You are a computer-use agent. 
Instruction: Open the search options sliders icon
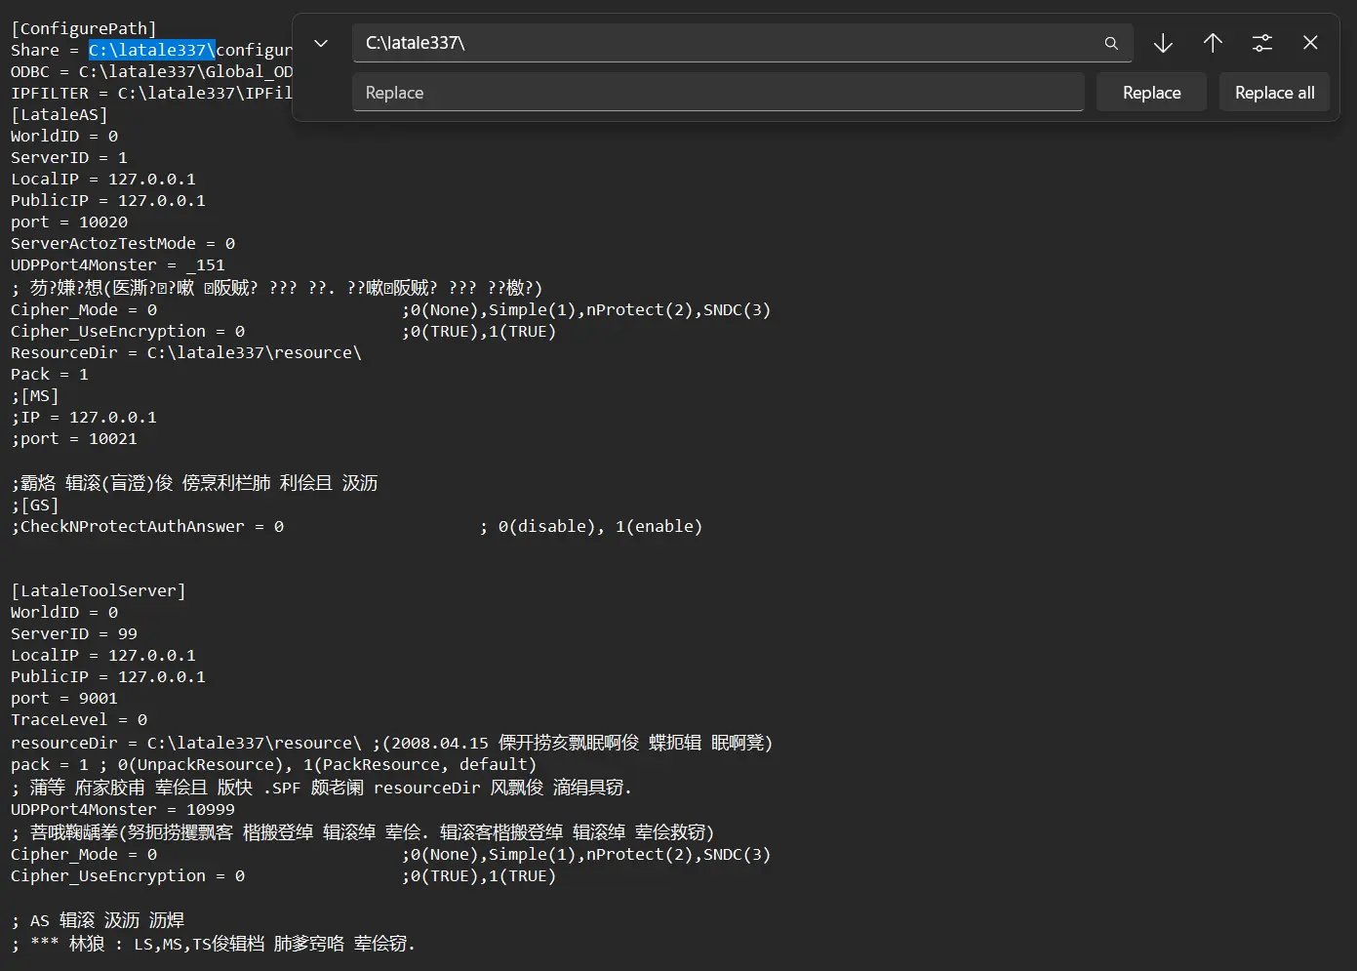1261,43
